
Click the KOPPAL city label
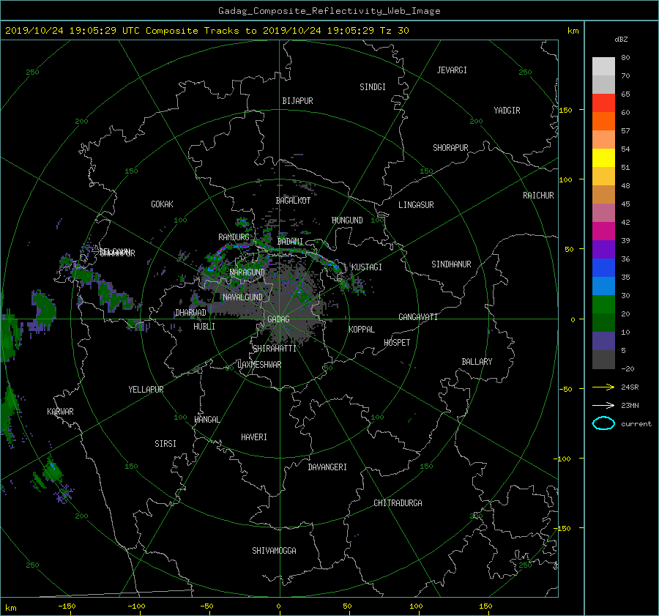tap(362, 330)
